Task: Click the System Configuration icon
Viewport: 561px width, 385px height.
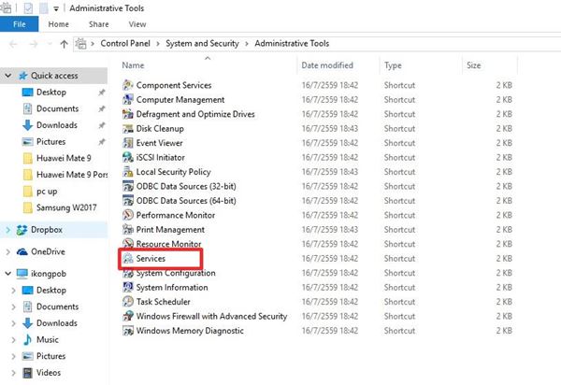Action: tap(128, 273)
